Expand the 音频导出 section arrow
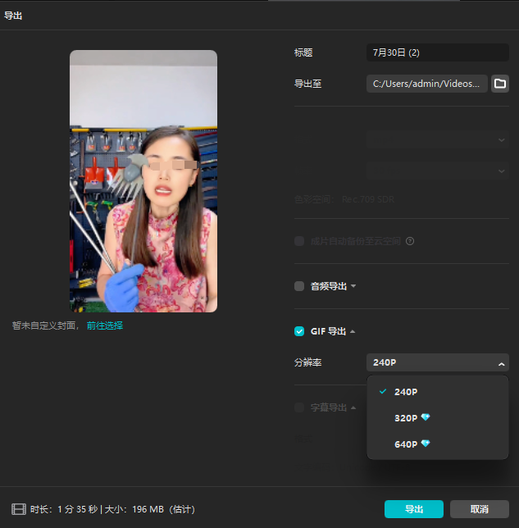 coord(353,286)
